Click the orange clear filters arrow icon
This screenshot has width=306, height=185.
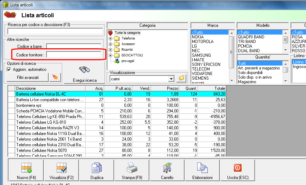tap(55, 78)
